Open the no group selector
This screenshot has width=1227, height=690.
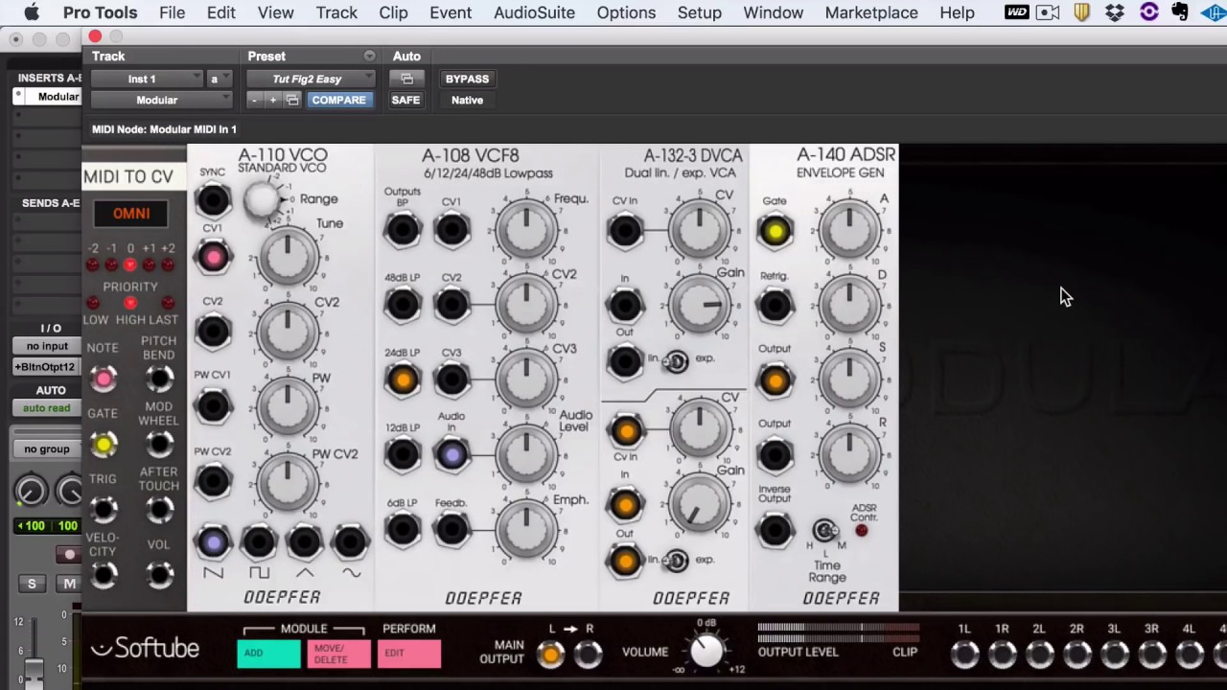coord(47,448)
